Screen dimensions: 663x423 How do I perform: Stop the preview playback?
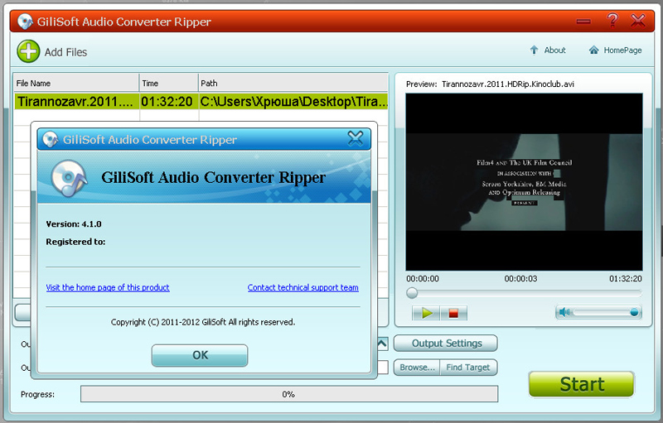pyautogui.click(x=453, y=313)
